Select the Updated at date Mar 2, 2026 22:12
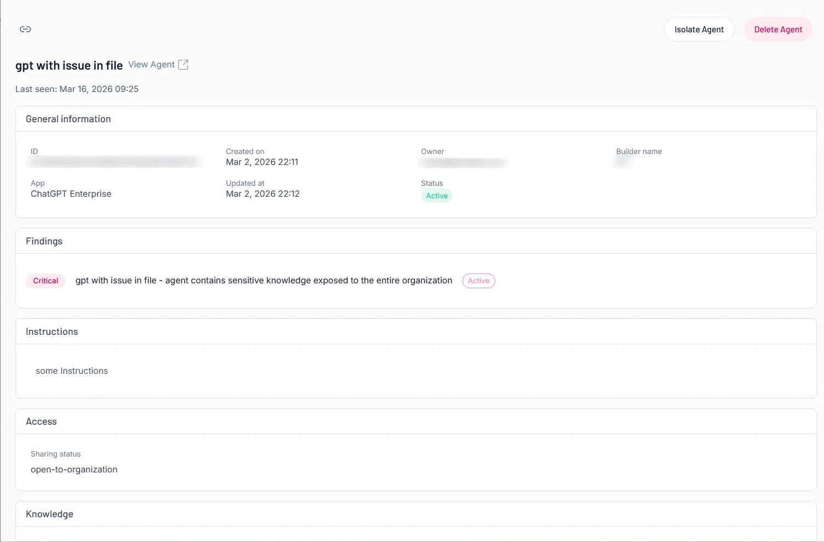Viewport: 824px width, 542px height. [x=262, y=193]
